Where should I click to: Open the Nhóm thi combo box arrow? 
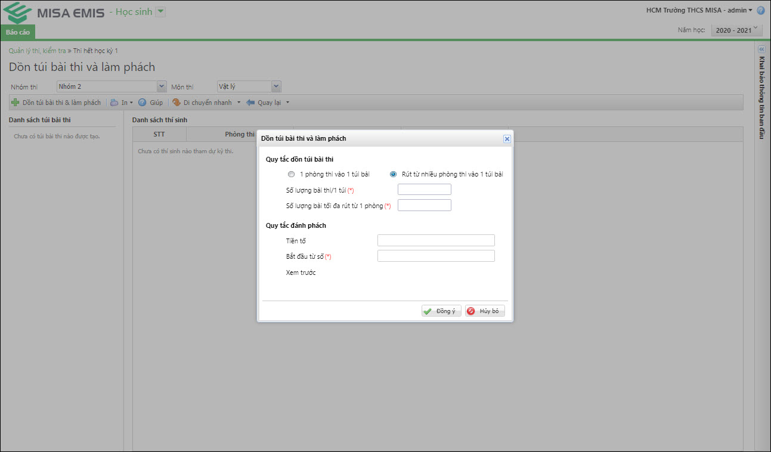161,86
